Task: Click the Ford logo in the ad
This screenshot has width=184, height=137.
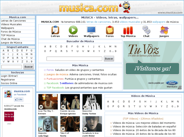Action: pyautogui.click(x=172, y=83)
